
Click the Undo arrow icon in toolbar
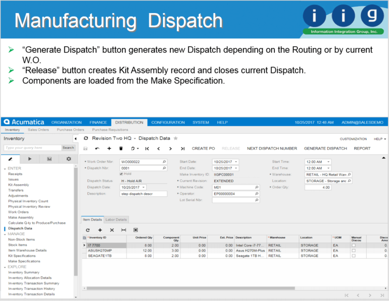pyautogui.click(x=97, y=149)
